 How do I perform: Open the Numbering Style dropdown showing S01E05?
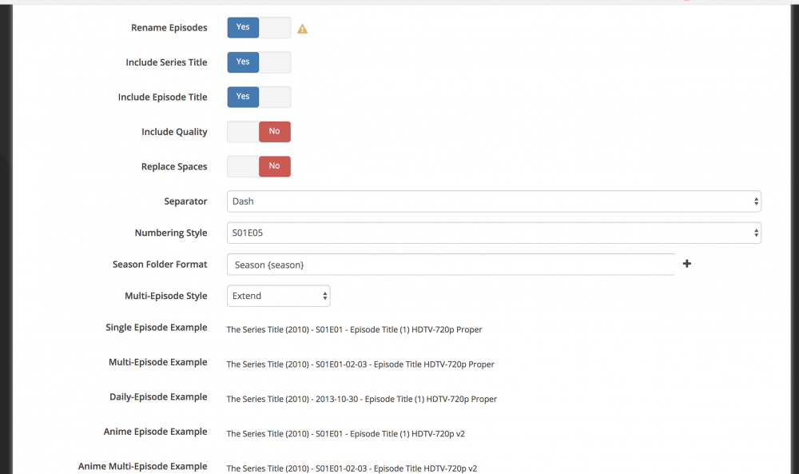494,233
